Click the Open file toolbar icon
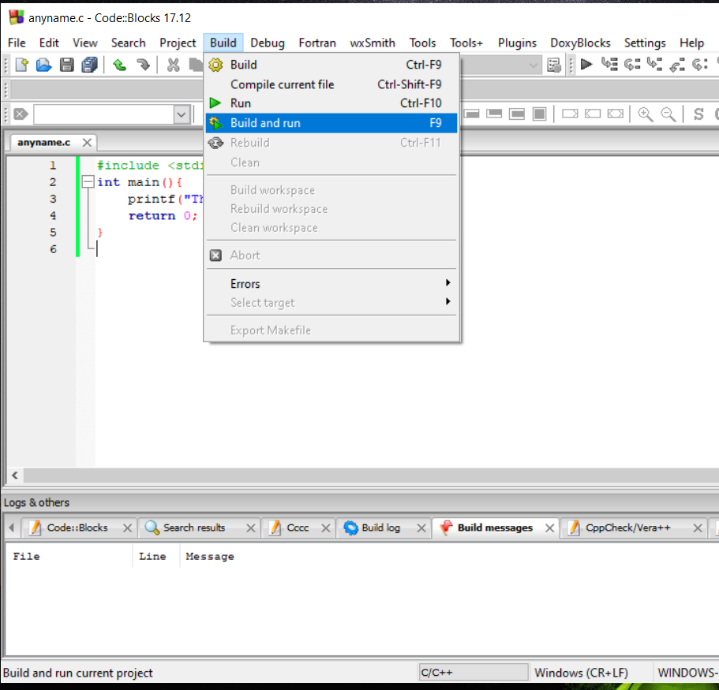The height and width of the screenshot is (690, 719). point(43,65)
